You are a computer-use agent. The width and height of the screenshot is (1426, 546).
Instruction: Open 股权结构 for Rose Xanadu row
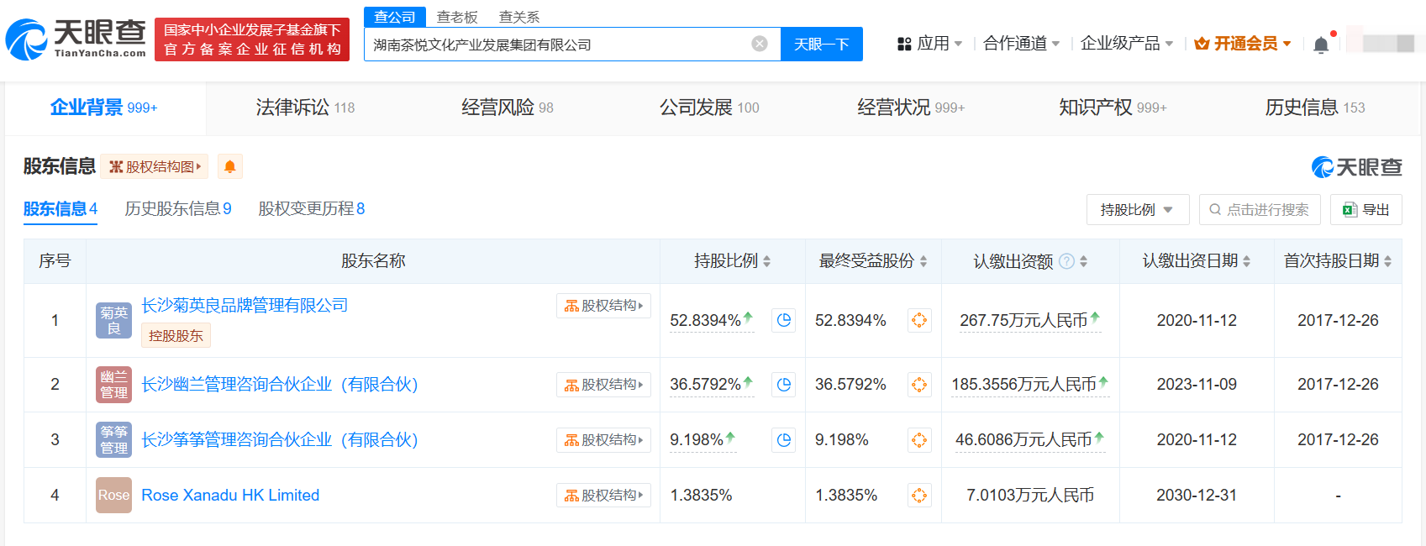coord(603,496)
